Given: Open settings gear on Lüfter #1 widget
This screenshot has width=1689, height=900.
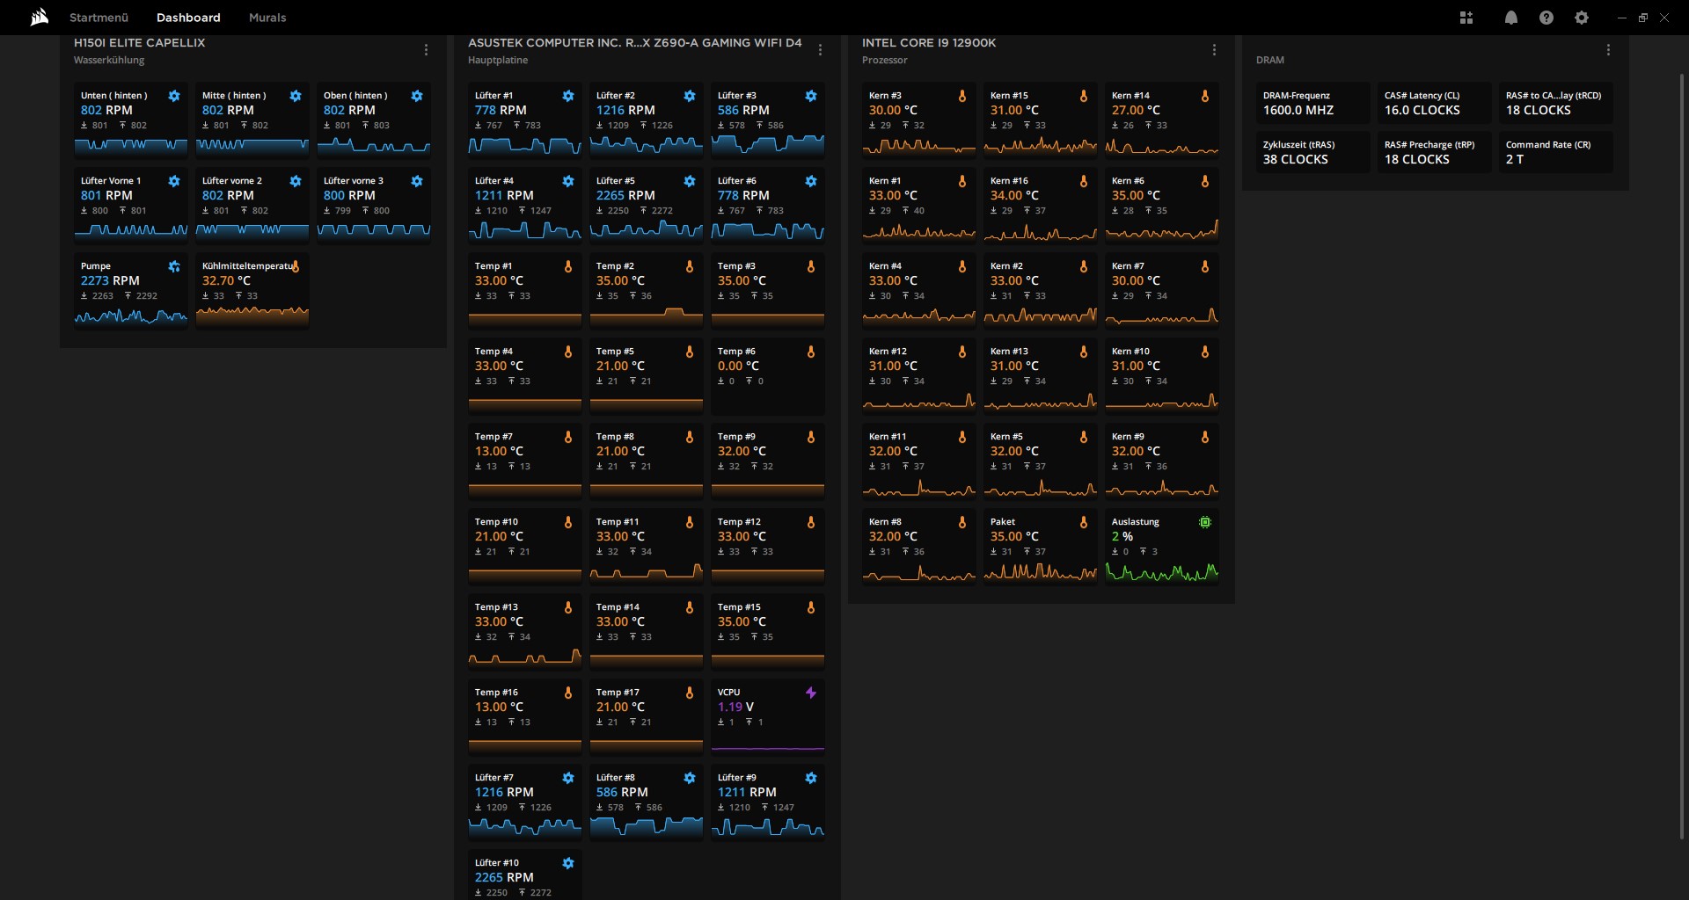Looking at the screenshot, I should coord(567,96).
